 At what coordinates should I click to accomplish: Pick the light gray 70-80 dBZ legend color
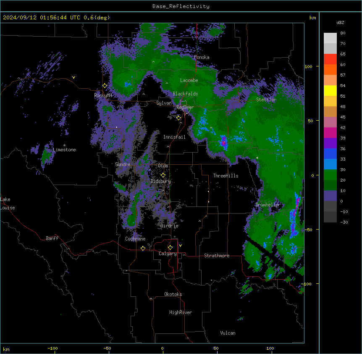click(330, 38)
